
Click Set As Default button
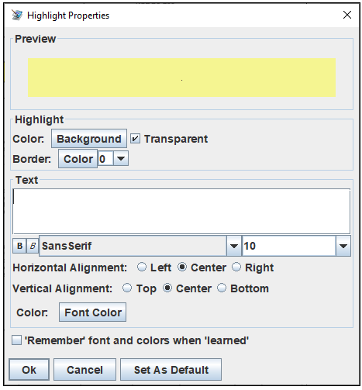pyautogui.click(x=171, y=370)
